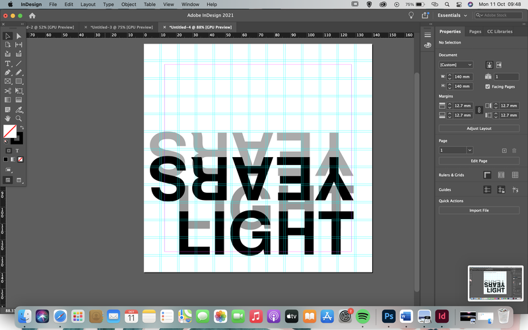Open the Essentials workspace switcher
Viewport: 528px width, 330px height.
coord(452,15)
